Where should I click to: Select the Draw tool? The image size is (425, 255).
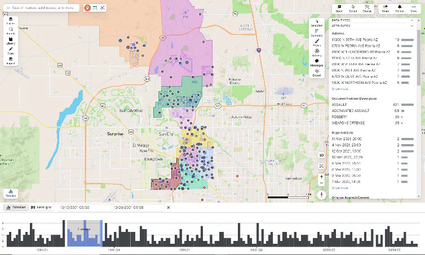pos(11,51)
